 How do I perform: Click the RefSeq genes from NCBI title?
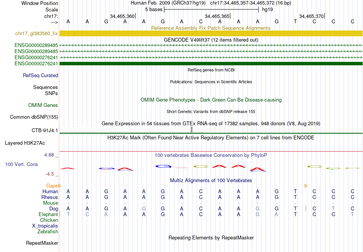tap(211, 70)
